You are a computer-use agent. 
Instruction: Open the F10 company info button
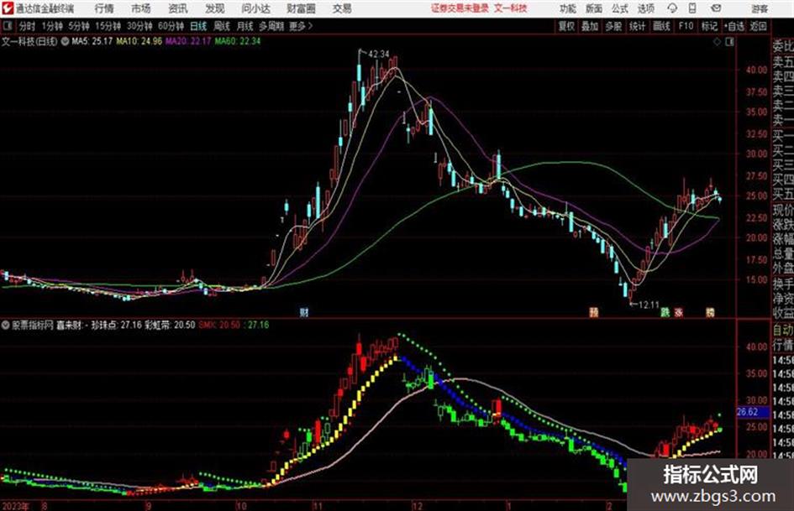[686, 26]
